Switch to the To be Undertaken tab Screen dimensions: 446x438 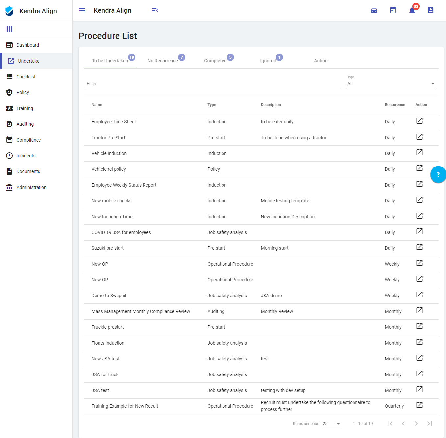(110, 61)
